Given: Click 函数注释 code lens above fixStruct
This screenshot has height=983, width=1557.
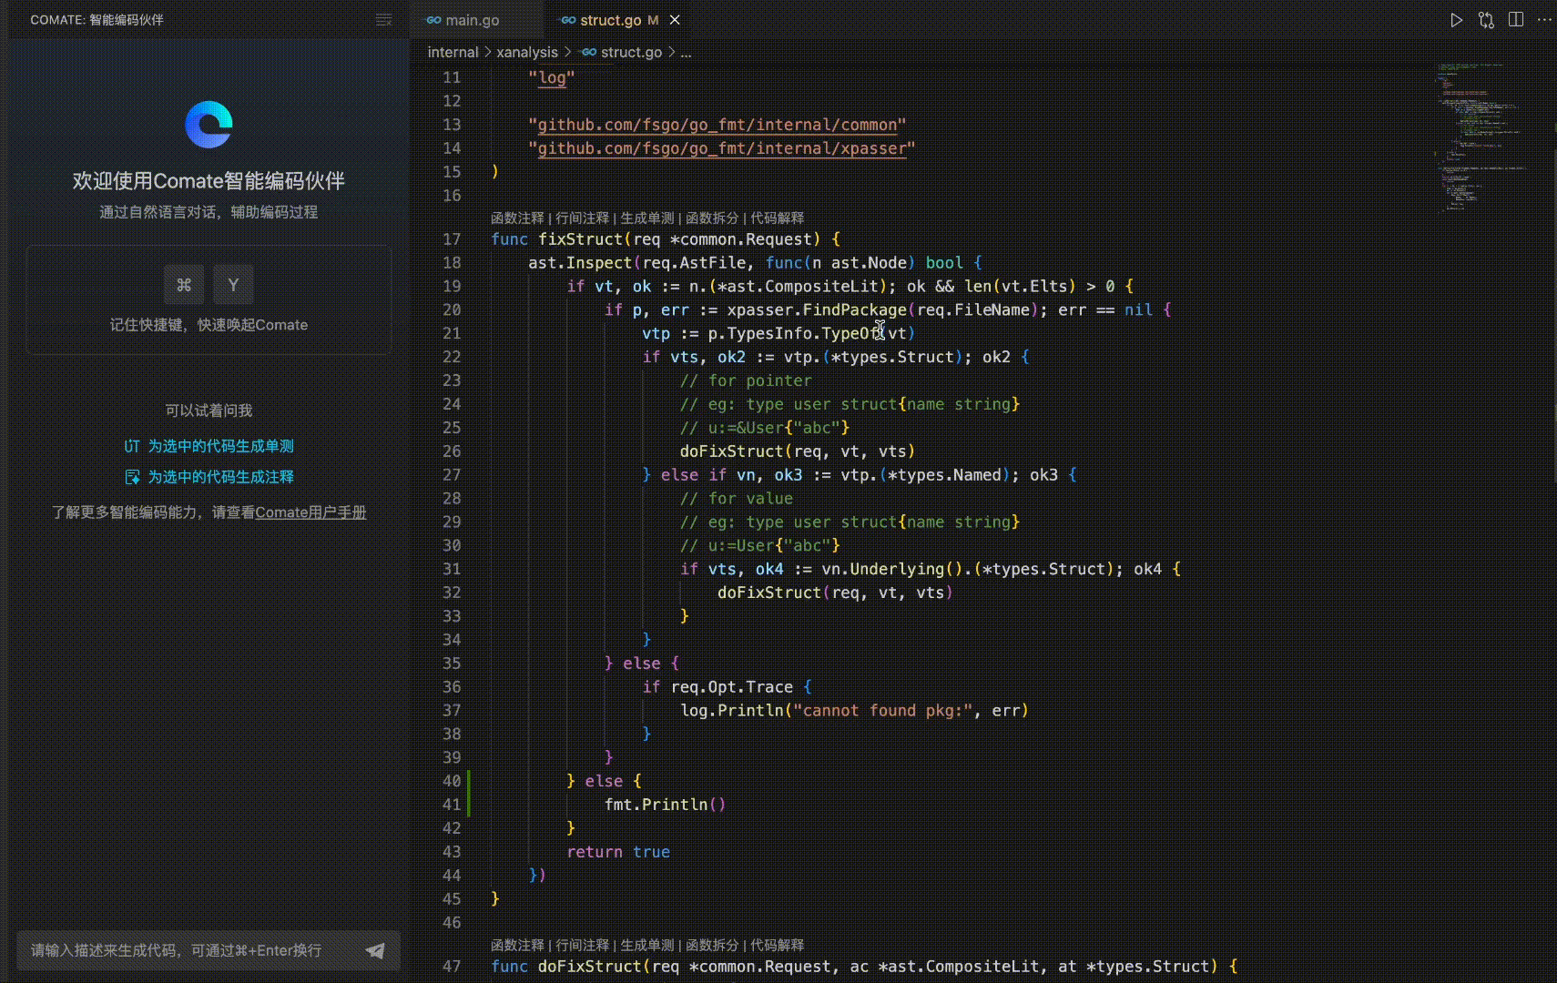Looking at the screenshot, I should (516, 218).
